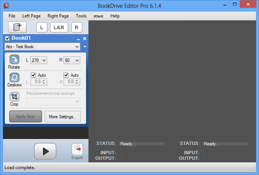Click the Deskew tool icon

[14, 77]
